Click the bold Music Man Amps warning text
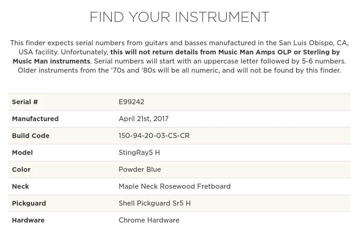Screen dimensions: 361x233 tap(225, 52)
